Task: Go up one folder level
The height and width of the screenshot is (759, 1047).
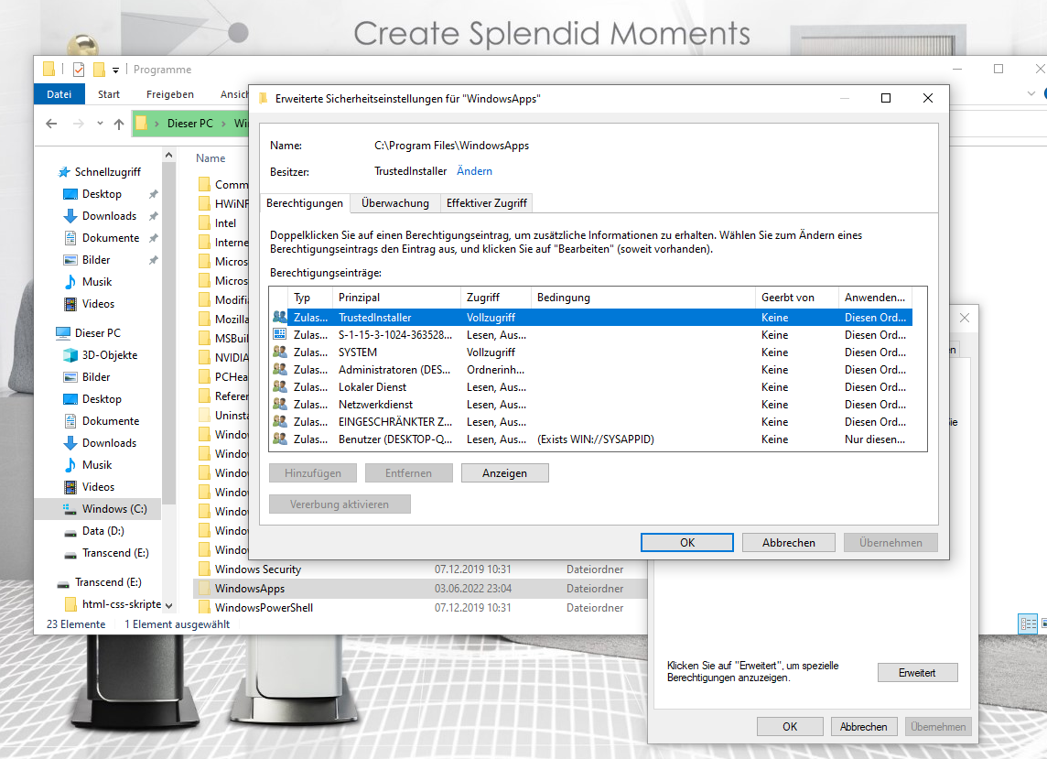Action: click(x=119, y=124)
